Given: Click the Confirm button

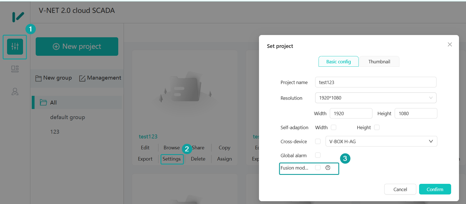Looking at the screenshot, I should tap(435, 189).
